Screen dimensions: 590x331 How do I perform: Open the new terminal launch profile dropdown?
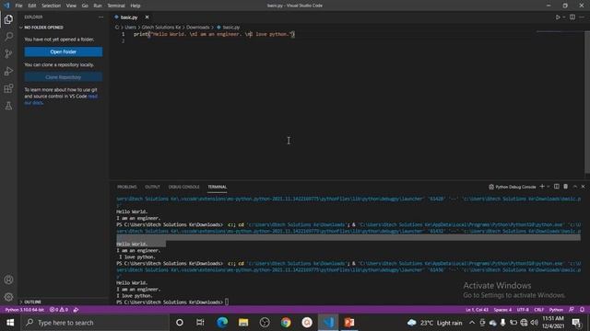tap(549, 187)
